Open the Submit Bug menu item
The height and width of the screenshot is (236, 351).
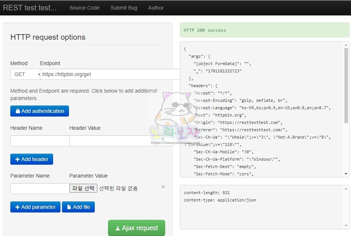click(x=124, y=8)
